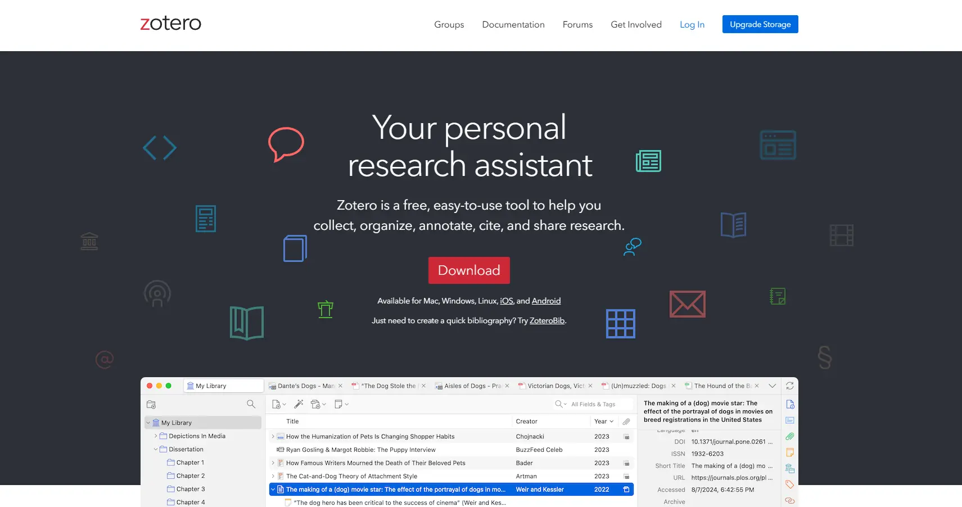Image resolution: width=962 pixels, height=507 pixels.
Task: Select the Add Item by Identifier magic wand
Action: pyautogui.click(x=299, y=404)
